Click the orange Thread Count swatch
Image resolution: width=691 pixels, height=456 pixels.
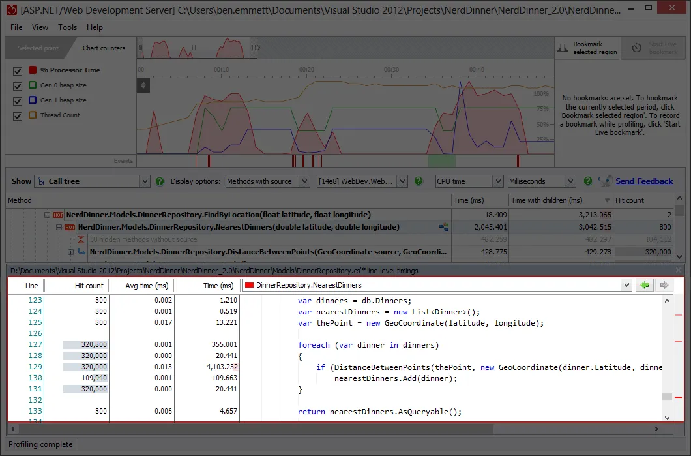pyautogui.click(x=33, y=115)
